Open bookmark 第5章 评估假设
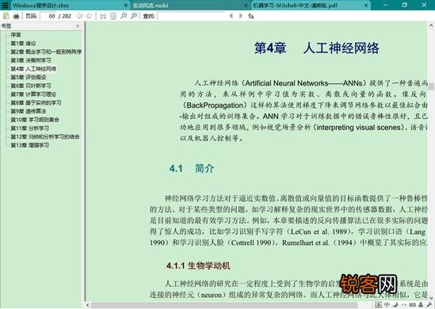Image resolution: width=435 pixels, height=309 pixels. 29,77
